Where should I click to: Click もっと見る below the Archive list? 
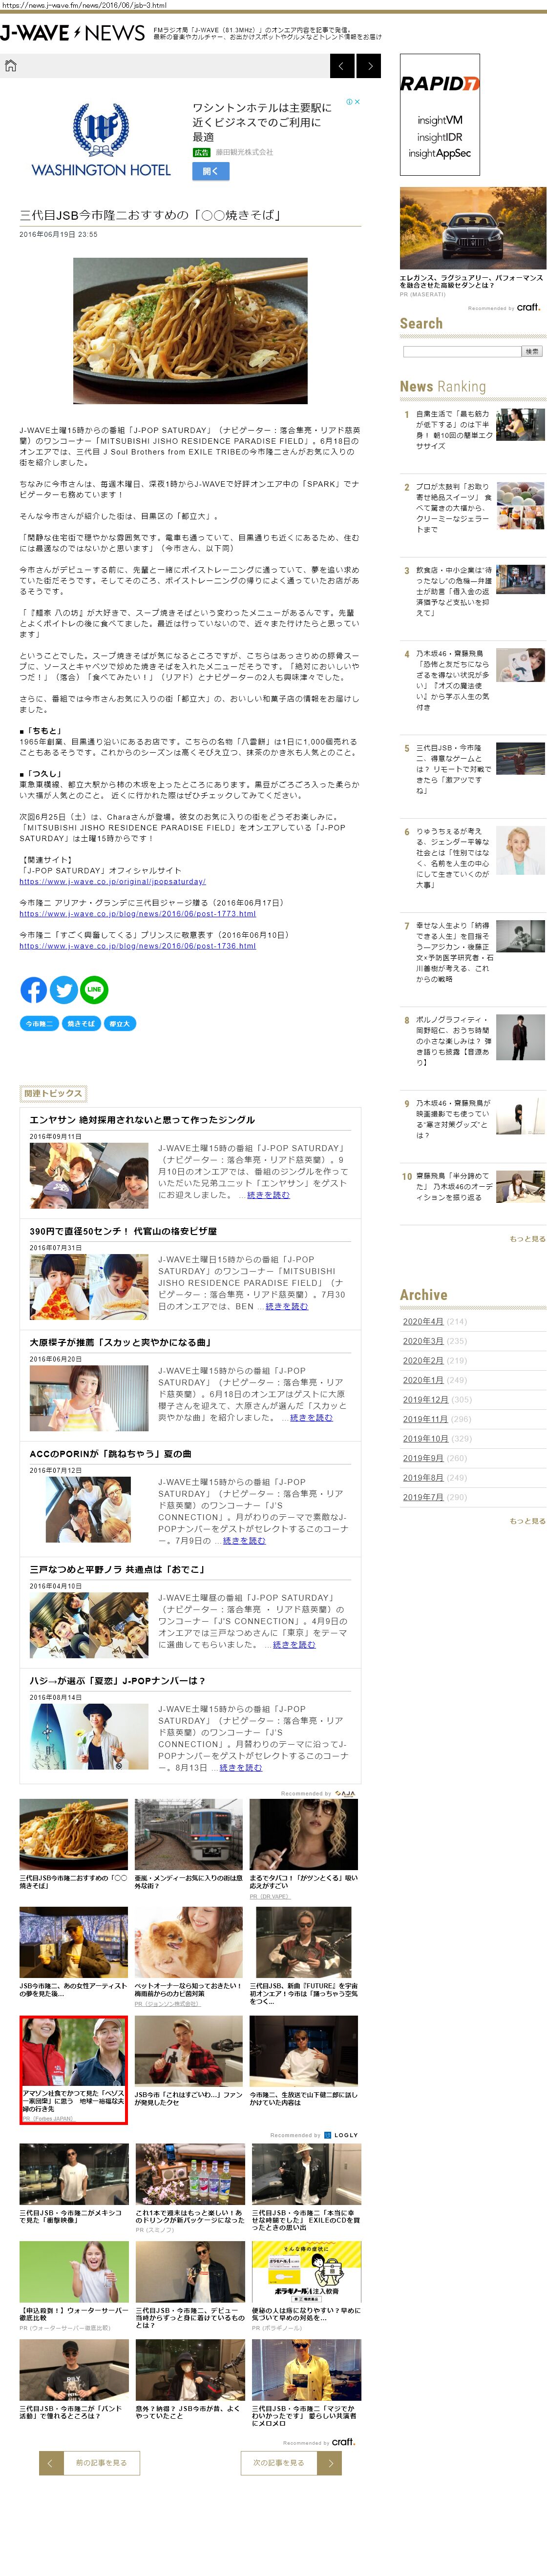(527, 1520)
